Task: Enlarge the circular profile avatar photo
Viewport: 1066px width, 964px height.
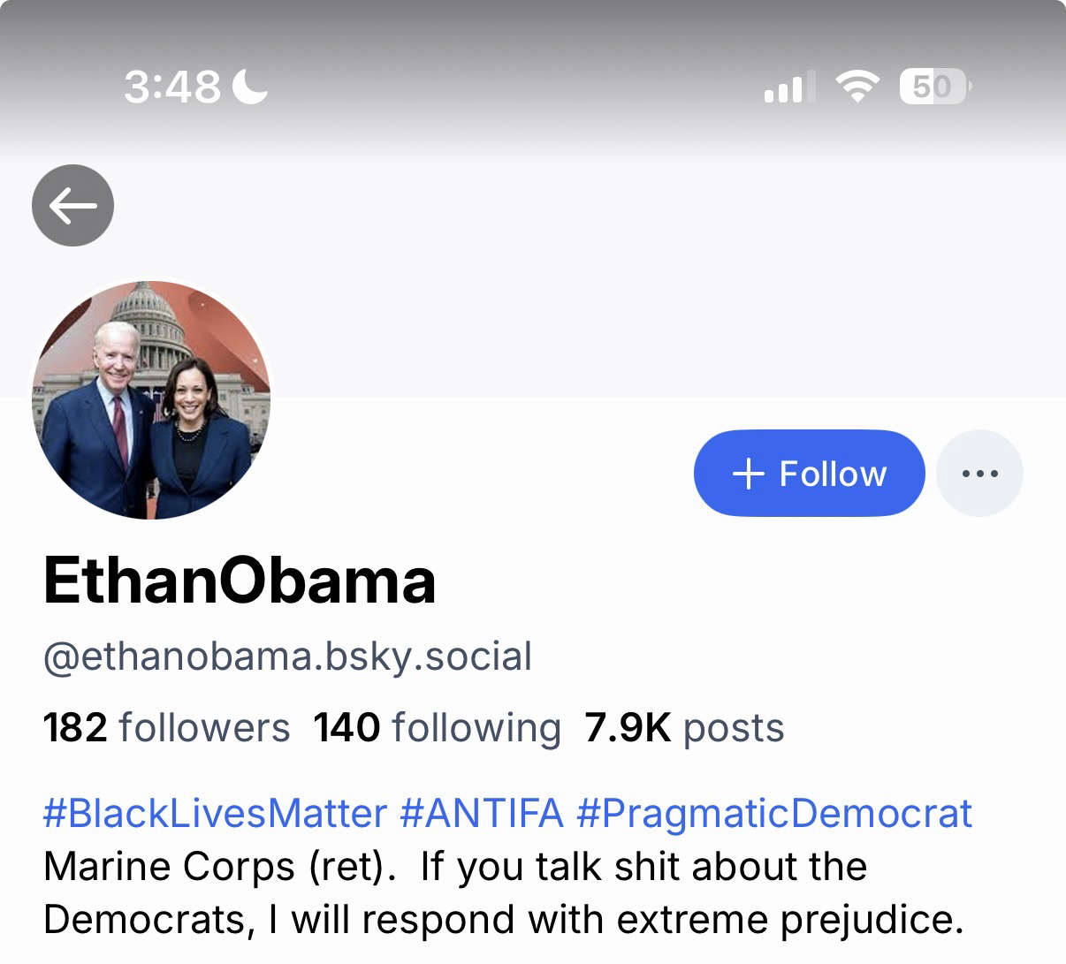Action: point(151,399)
